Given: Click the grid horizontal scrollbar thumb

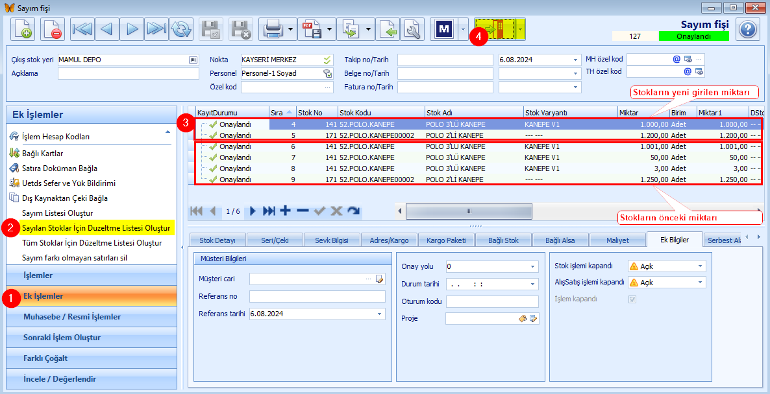Looking at the screenshot, I should tap(469, 211).
